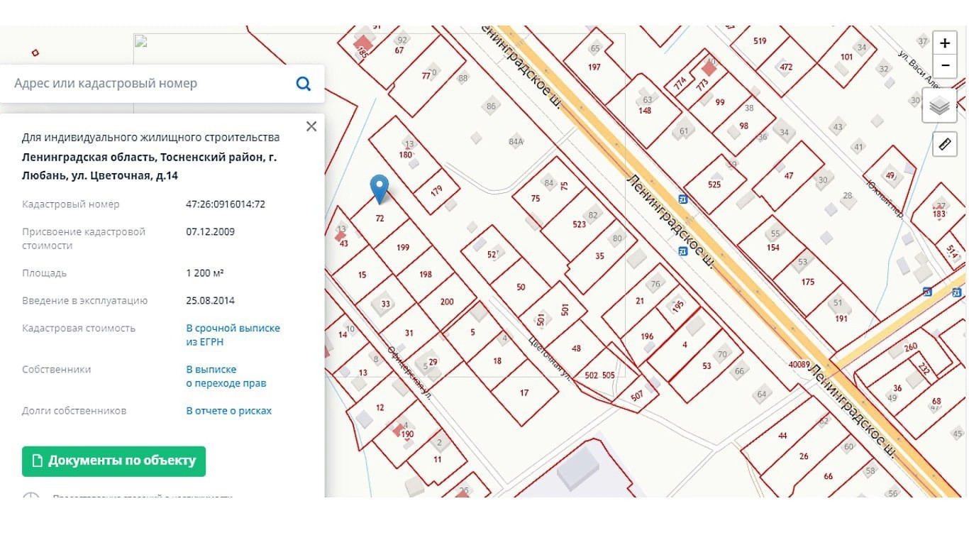Activate the ruler measurement tool
This screenshot has height=545, width=969.
944,144
